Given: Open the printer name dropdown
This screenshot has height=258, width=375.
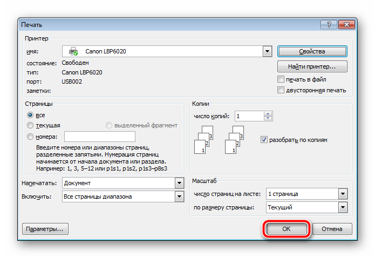Looking at the screenshot, I should coord(267,51).
